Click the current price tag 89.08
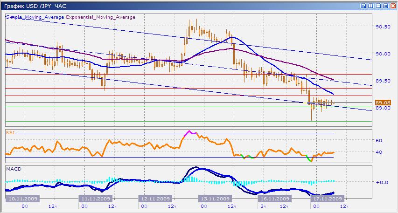Image resolution: width=398 pixels, height=213 pixels. (383, 103)
